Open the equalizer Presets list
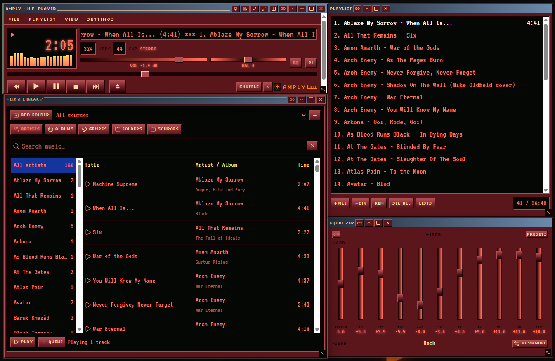Viewport: 555px width, 361px height. coord(536,234)
